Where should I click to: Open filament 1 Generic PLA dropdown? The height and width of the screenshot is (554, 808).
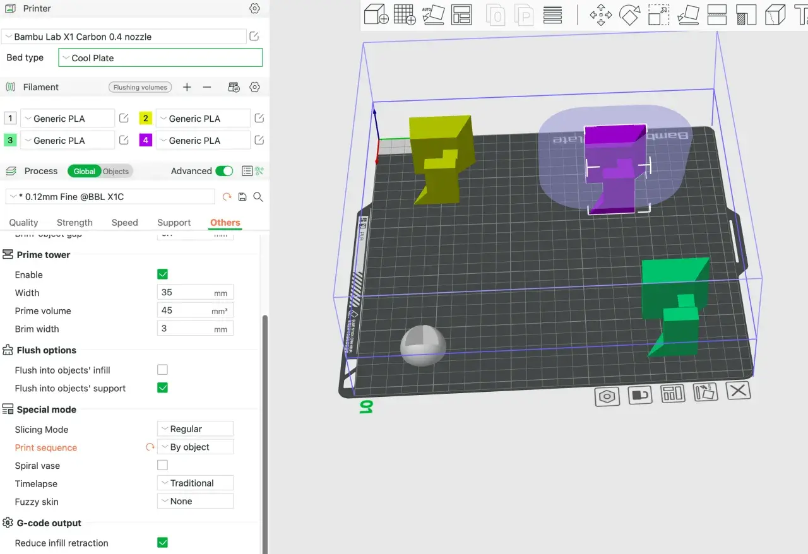(68, 118)
